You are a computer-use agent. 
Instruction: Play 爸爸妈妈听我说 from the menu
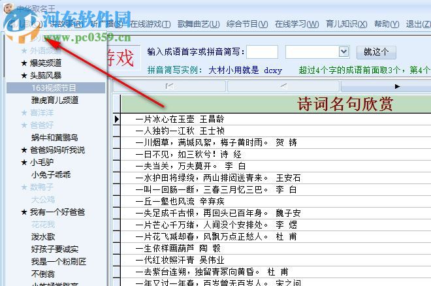[56, 150]
